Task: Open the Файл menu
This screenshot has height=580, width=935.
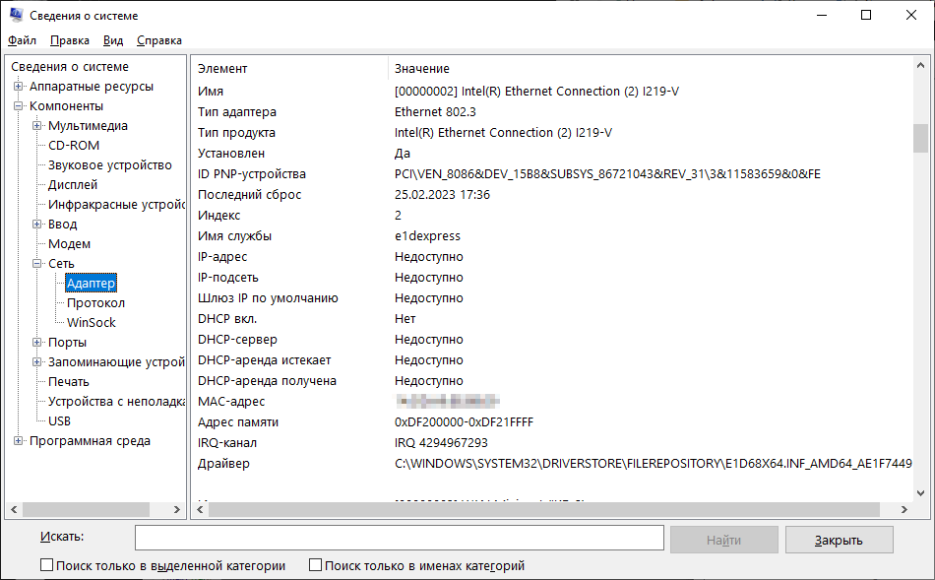Action: [x=22, y=40]
